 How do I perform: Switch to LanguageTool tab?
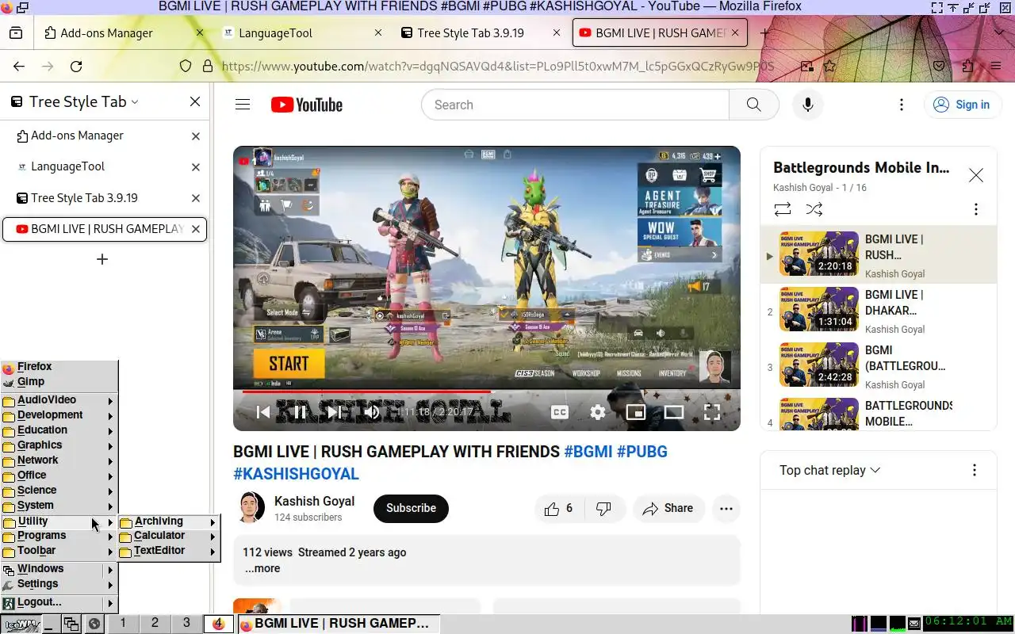302,33
